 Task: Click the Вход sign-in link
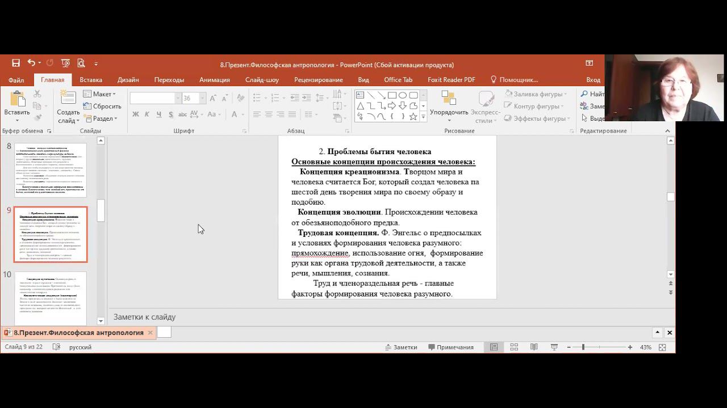[x=593, y=80]
